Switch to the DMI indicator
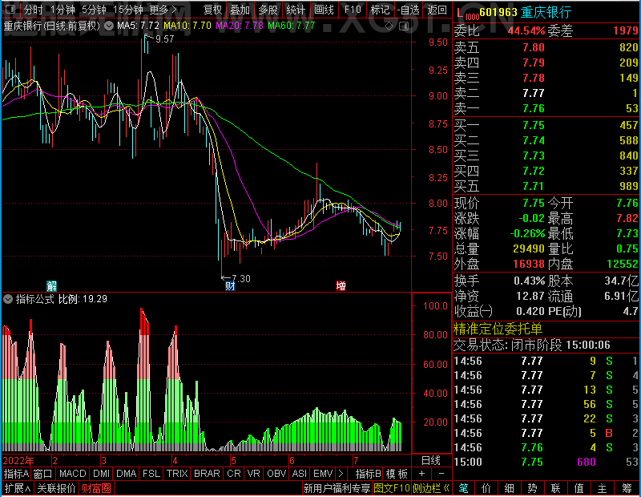641x497 pixels. [x=102, y=474]
